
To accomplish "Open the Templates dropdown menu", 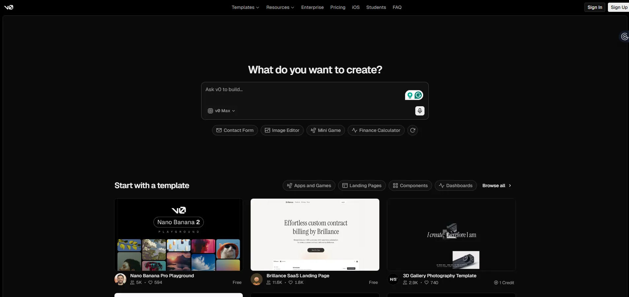I will tap(245, 7).
